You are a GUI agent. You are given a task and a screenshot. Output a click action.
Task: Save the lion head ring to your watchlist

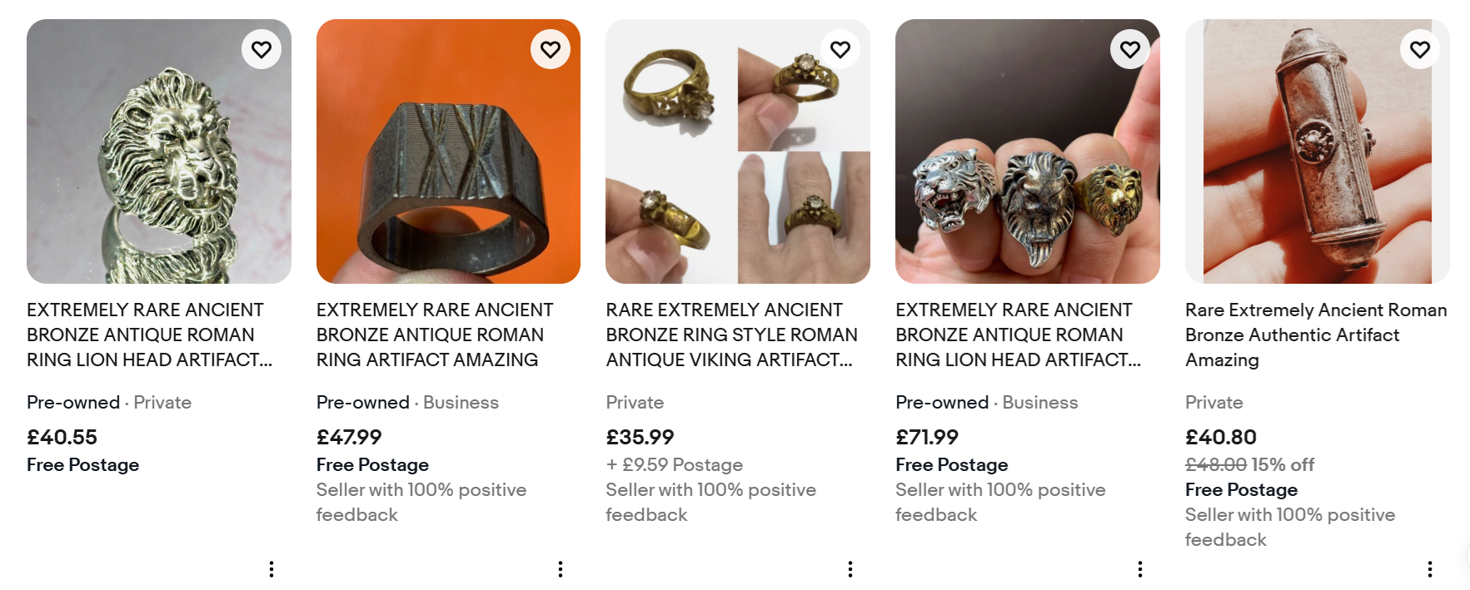261,49
